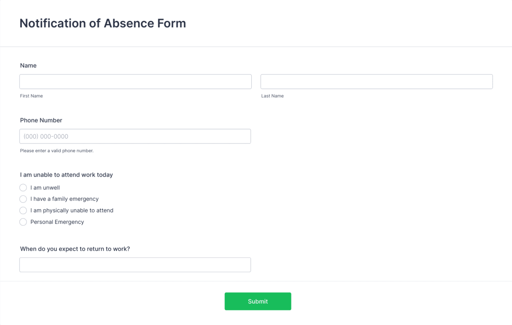Click the 'I am unwell' option text
The width and height of the screenshot is (512, 325).
(45, 188)
